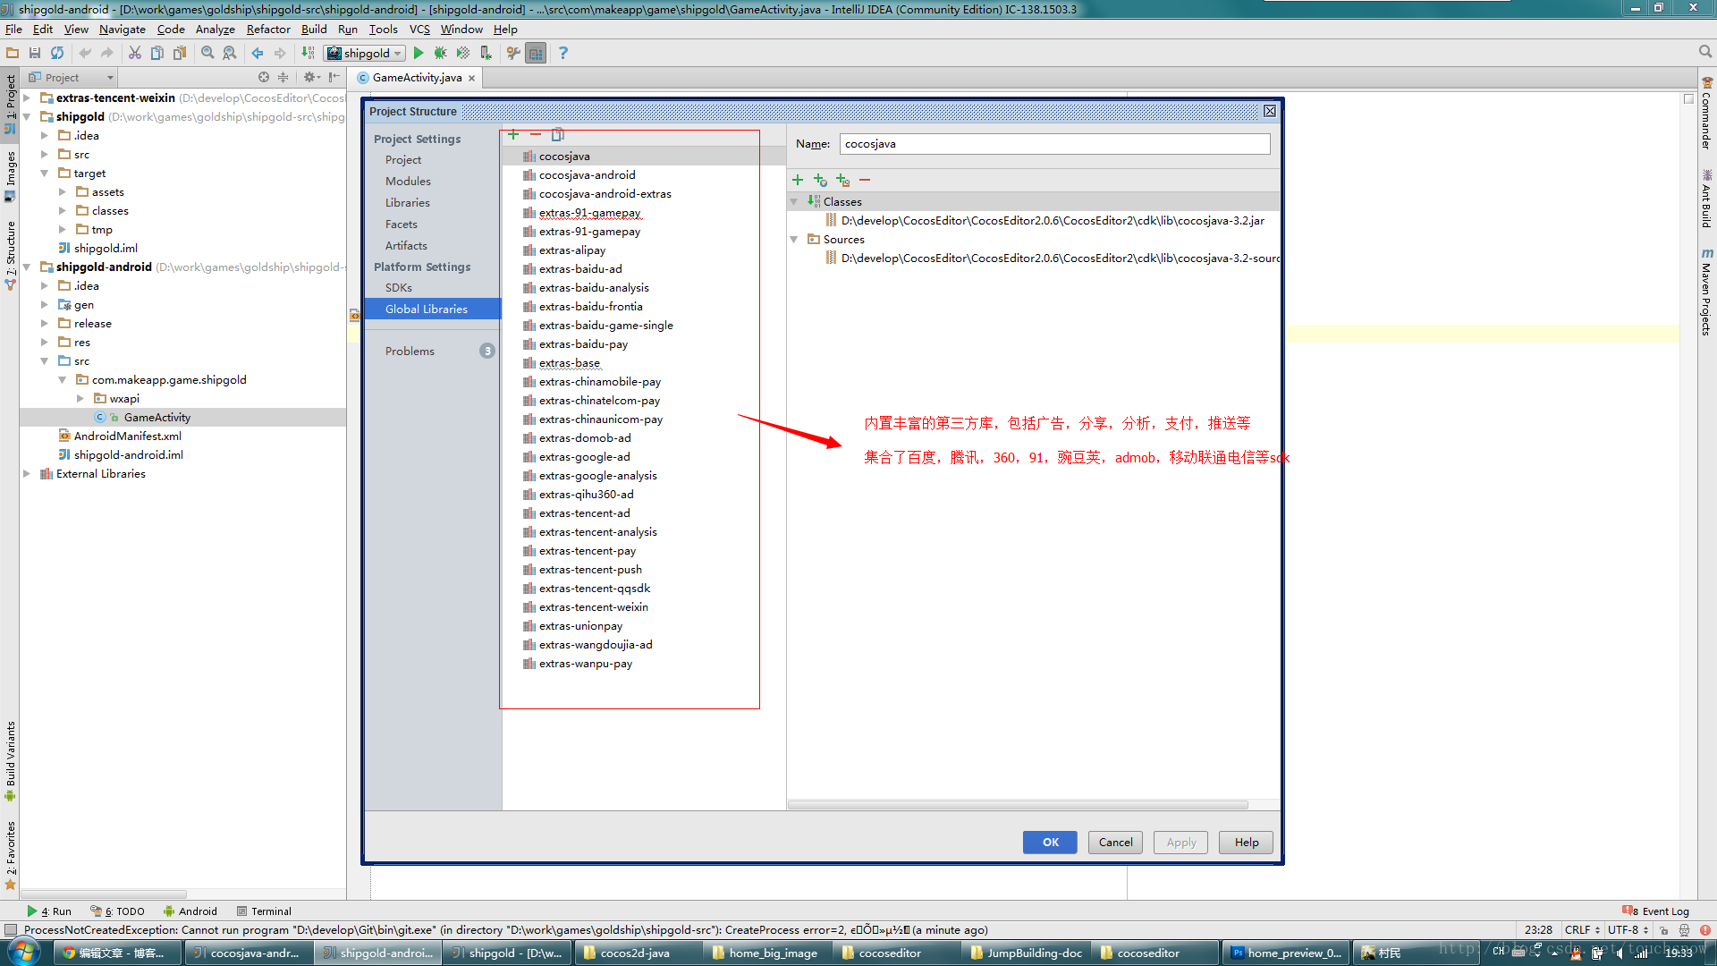Click the Debug bug icon
1717x966 pixels.
441,53
